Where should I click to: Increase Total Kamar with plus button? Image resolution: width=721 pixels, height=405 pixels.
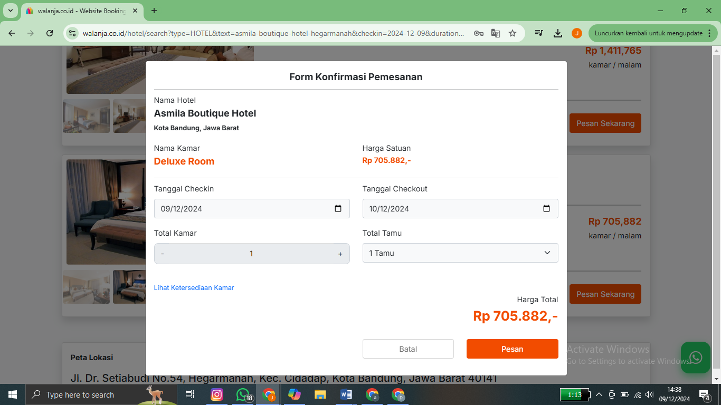pyautogui.click(x=340, y=254)
